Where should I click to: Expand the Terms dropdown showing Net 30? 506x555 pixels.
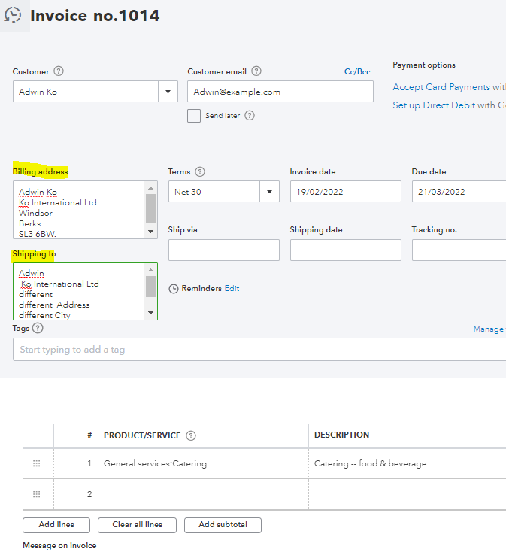269,192
